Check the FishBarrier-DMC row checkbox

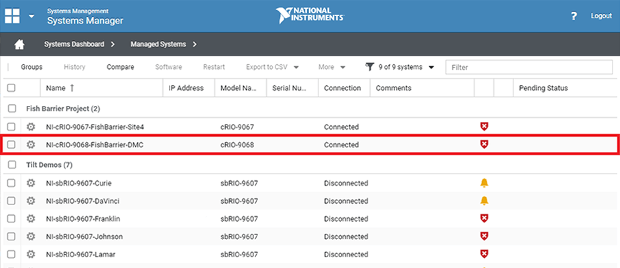[11, 145]
